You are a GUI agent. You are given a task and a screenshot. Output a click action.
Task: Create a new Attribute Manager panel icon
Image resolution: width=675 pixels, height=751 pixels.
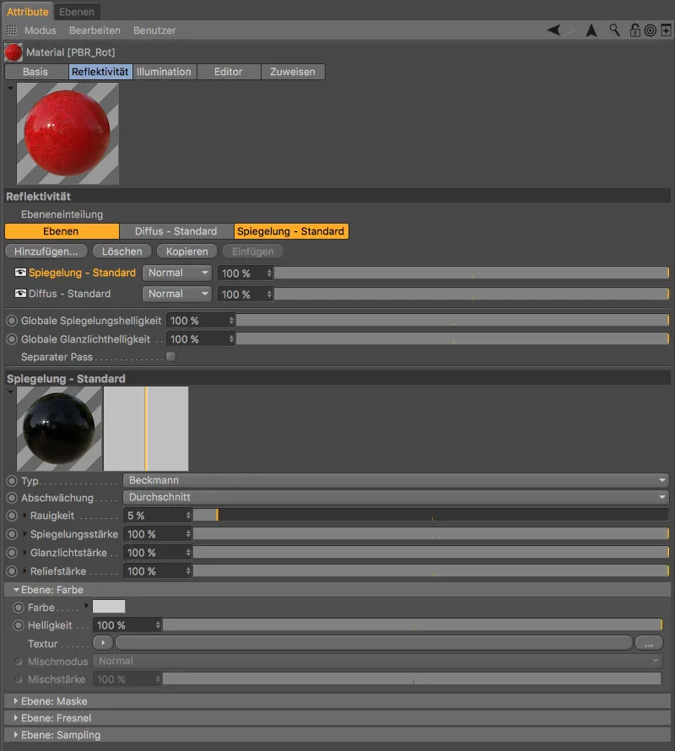(665, 30)
